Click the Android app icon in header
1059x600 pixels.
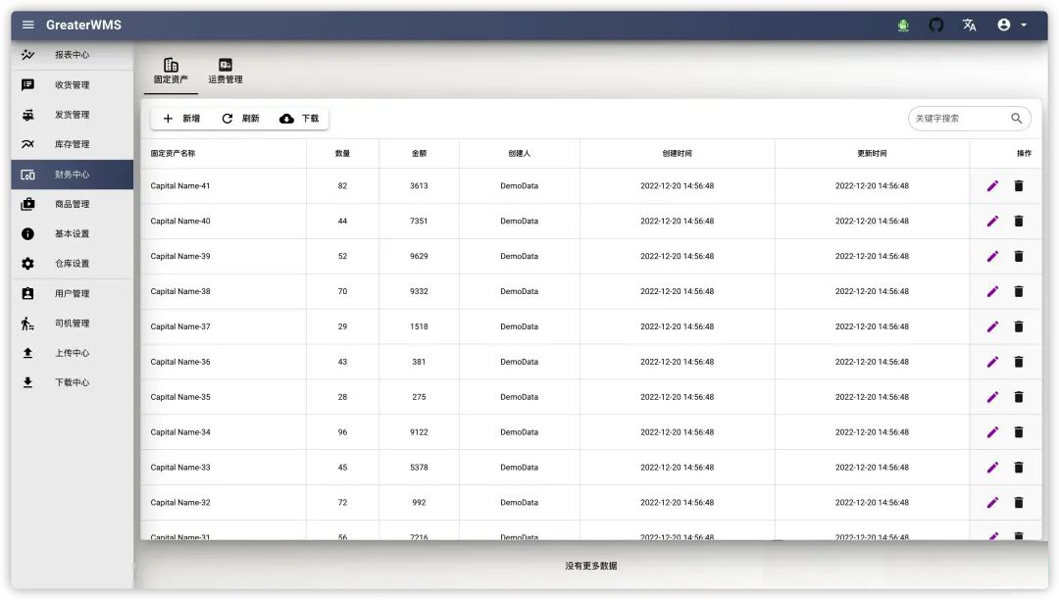tap(903, 25)
